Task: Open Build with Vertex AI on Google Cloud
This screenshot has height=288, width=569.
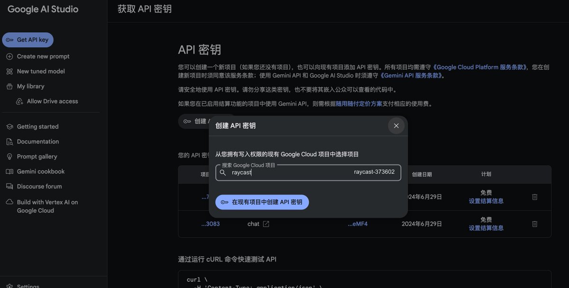Action: 47,206
